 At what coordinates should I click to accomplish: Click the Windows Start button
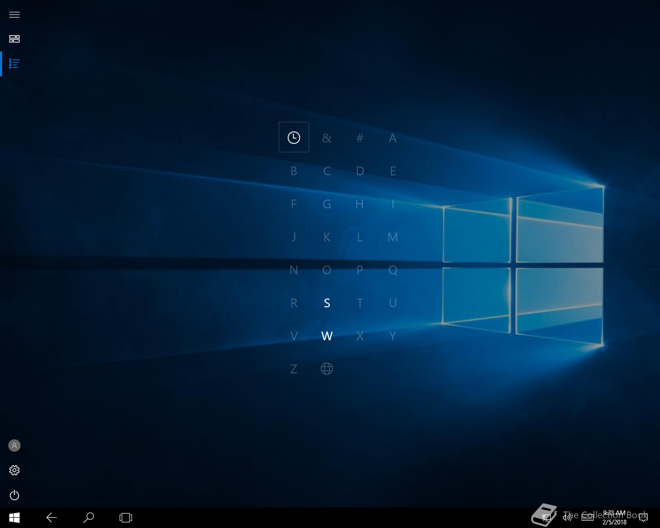tap(14, 518)
